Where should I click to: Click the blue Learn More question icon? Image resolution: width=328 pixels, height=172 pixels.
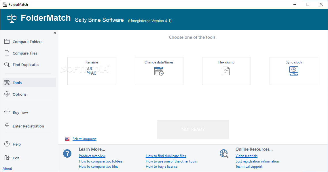67,154
